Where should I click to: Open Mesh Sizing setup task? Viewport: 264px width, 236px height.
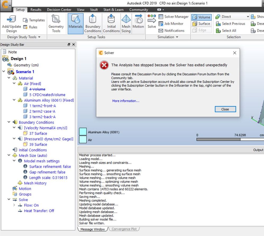coord(126,24)
